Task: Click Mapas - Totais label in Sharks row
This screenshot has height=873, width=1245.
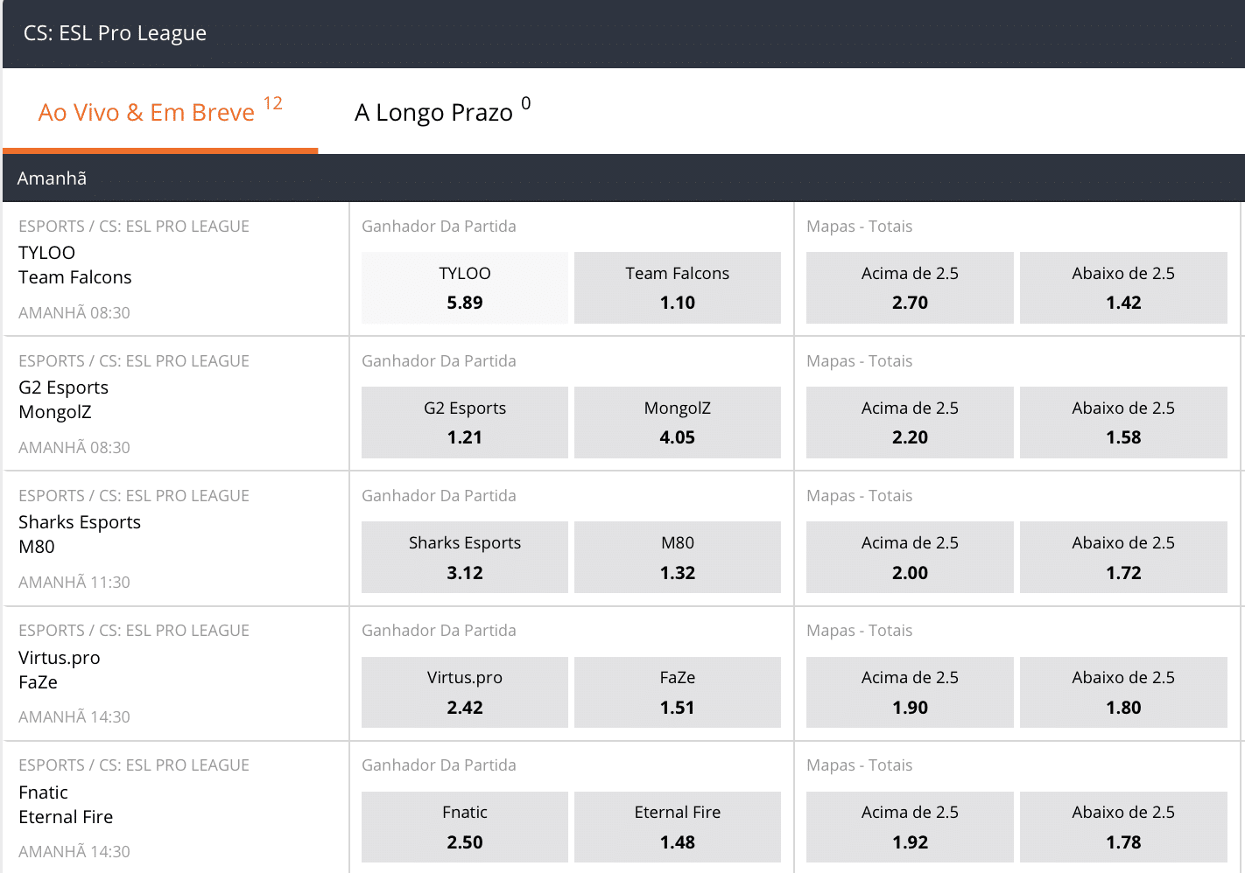Action: [x=860, y=496]
